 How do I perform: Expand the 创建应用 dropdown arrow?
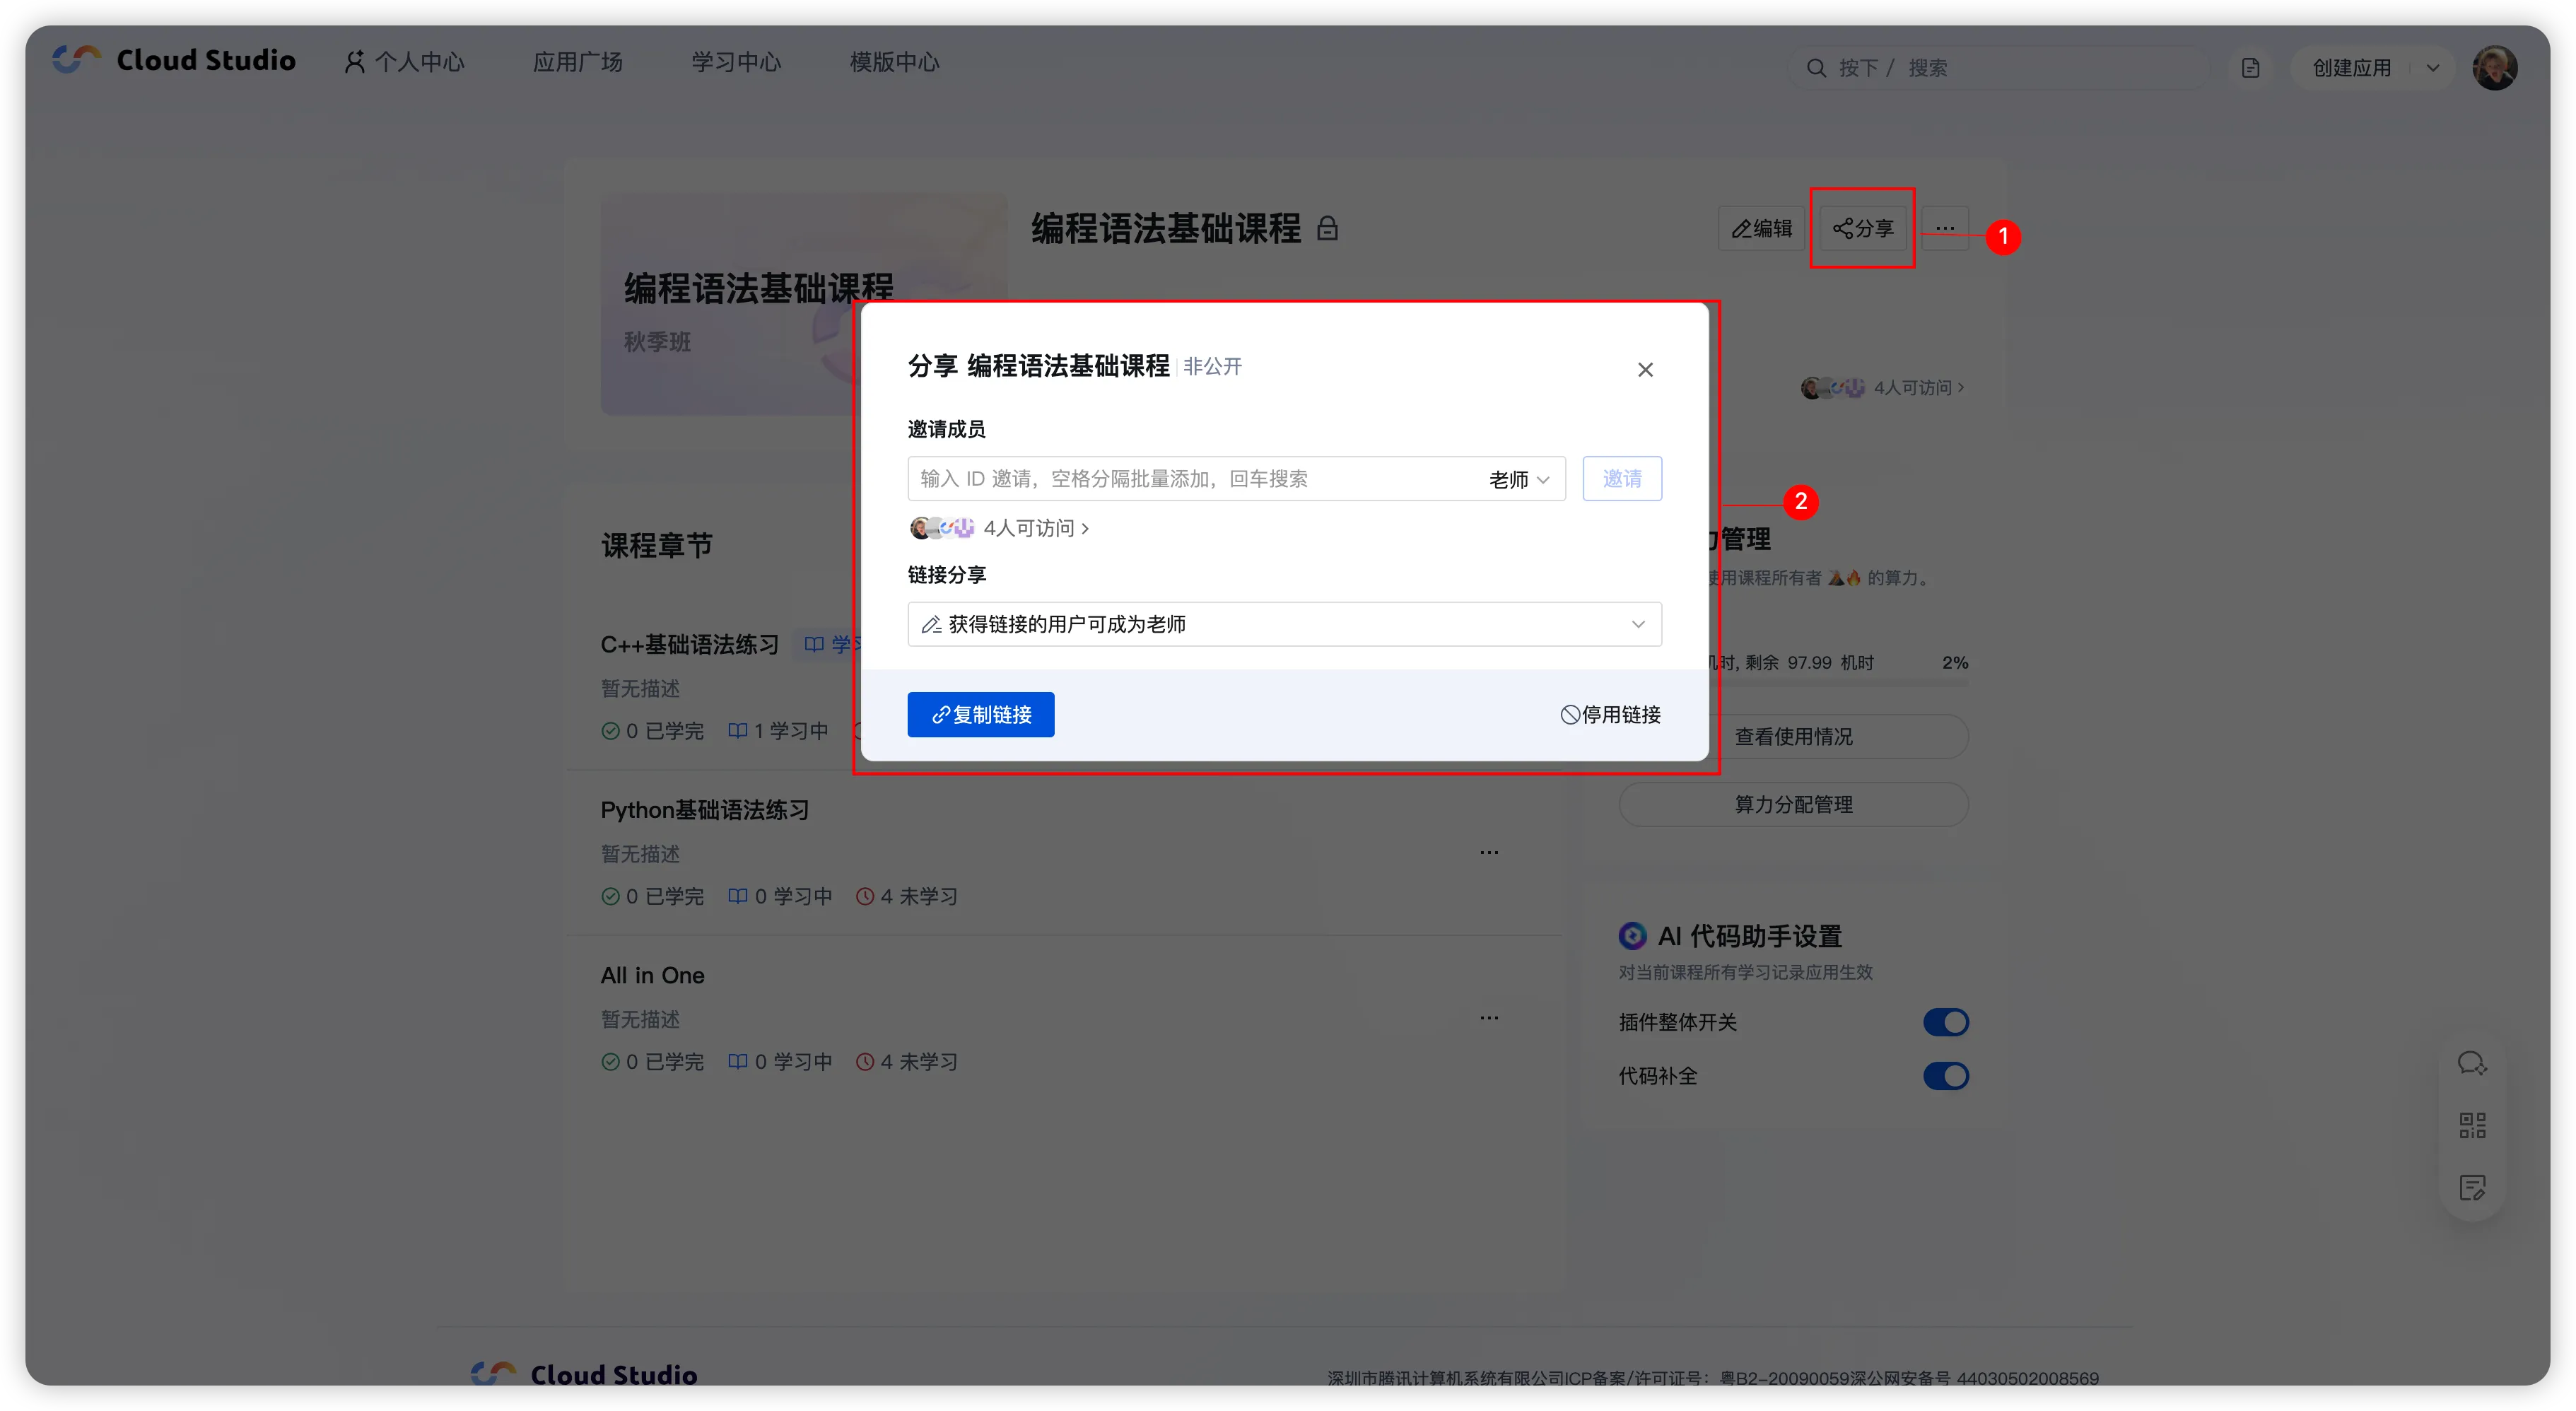tap(2433, 68)
